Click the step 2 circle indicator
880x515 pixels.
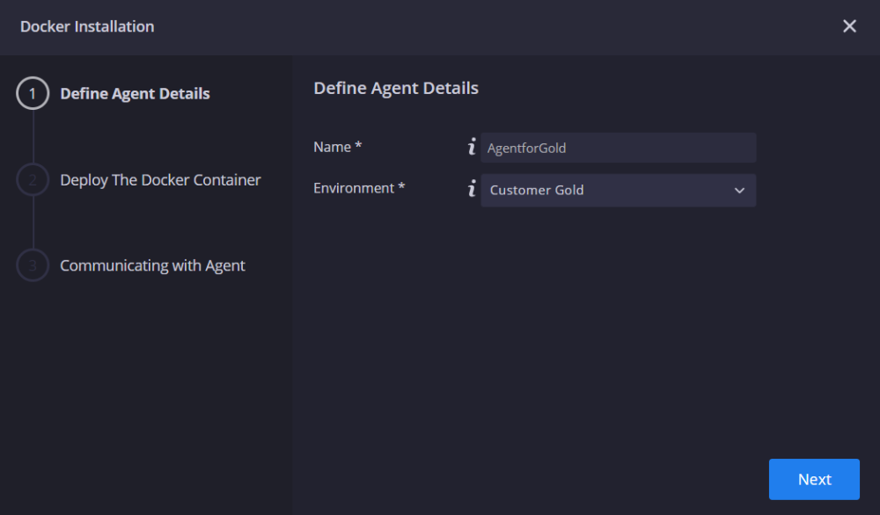click(x=33, y=179)
